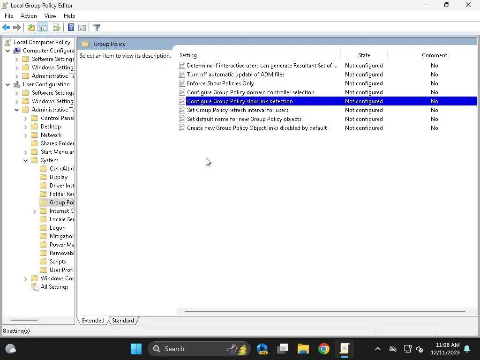Click the Forward arrow toolbar icon
This screenshot has width=480, height=360.
coord(17,28)
